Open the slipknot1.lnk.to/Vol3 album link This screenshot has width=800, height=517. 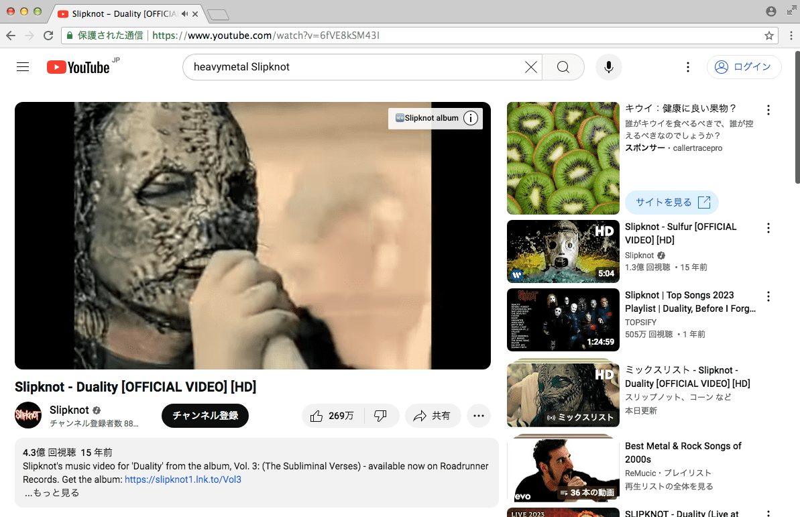[x=182, y=479]
